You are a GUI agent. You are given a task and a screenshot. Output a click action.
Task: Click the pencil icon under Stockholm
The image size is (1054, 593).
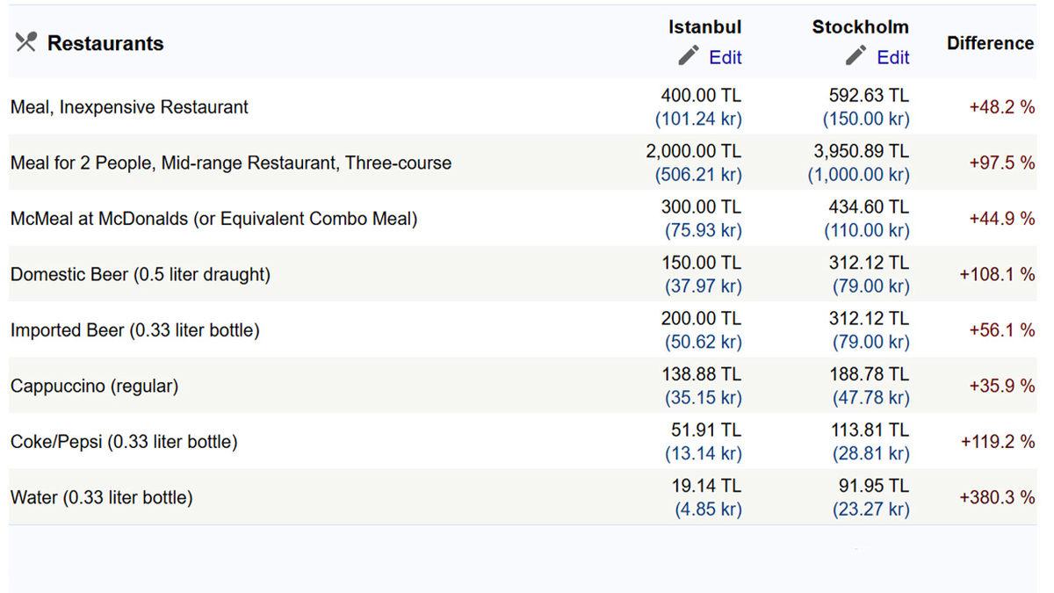[856, 56]
